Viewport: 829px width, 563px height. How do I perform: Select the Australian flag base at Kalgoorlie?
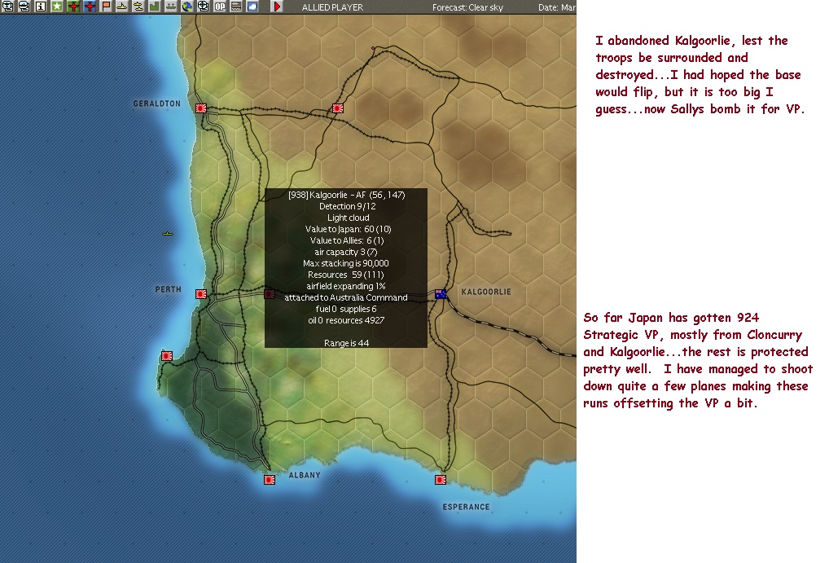pos(441,293)
